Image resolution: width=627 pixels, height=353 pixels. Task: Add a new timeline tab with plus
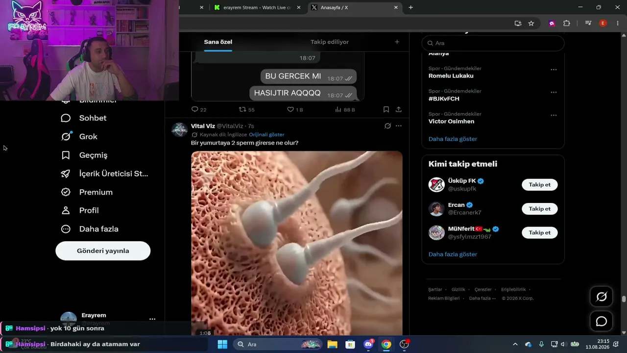(397, 42)
